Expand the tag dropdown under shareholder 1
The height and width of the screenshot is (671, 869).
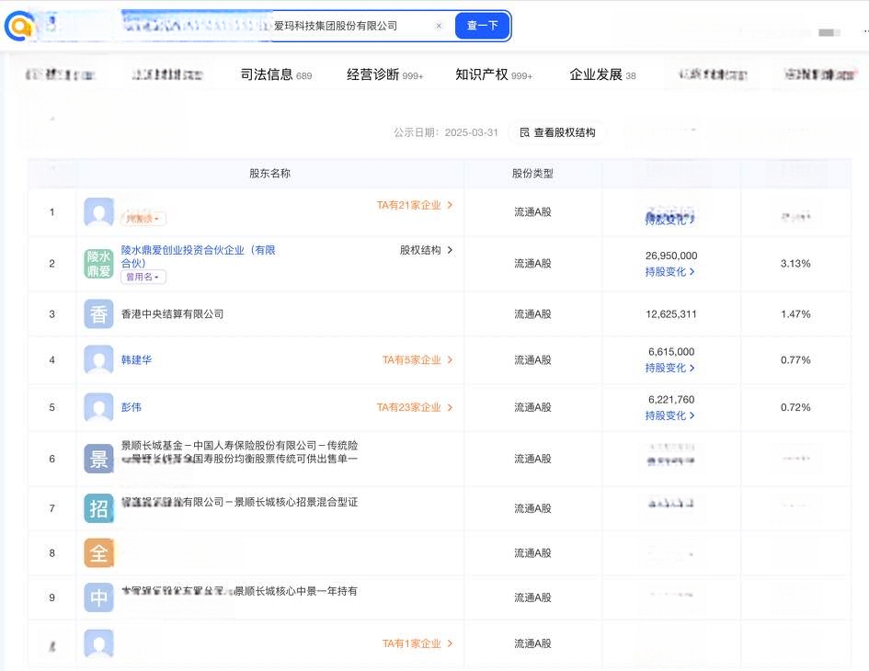tap(143, 219)
